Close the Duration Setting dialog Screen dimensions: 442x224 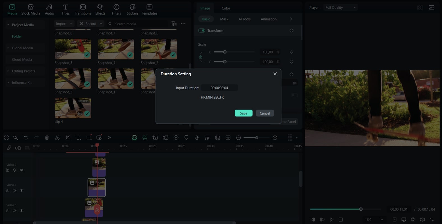click(275, 74)
